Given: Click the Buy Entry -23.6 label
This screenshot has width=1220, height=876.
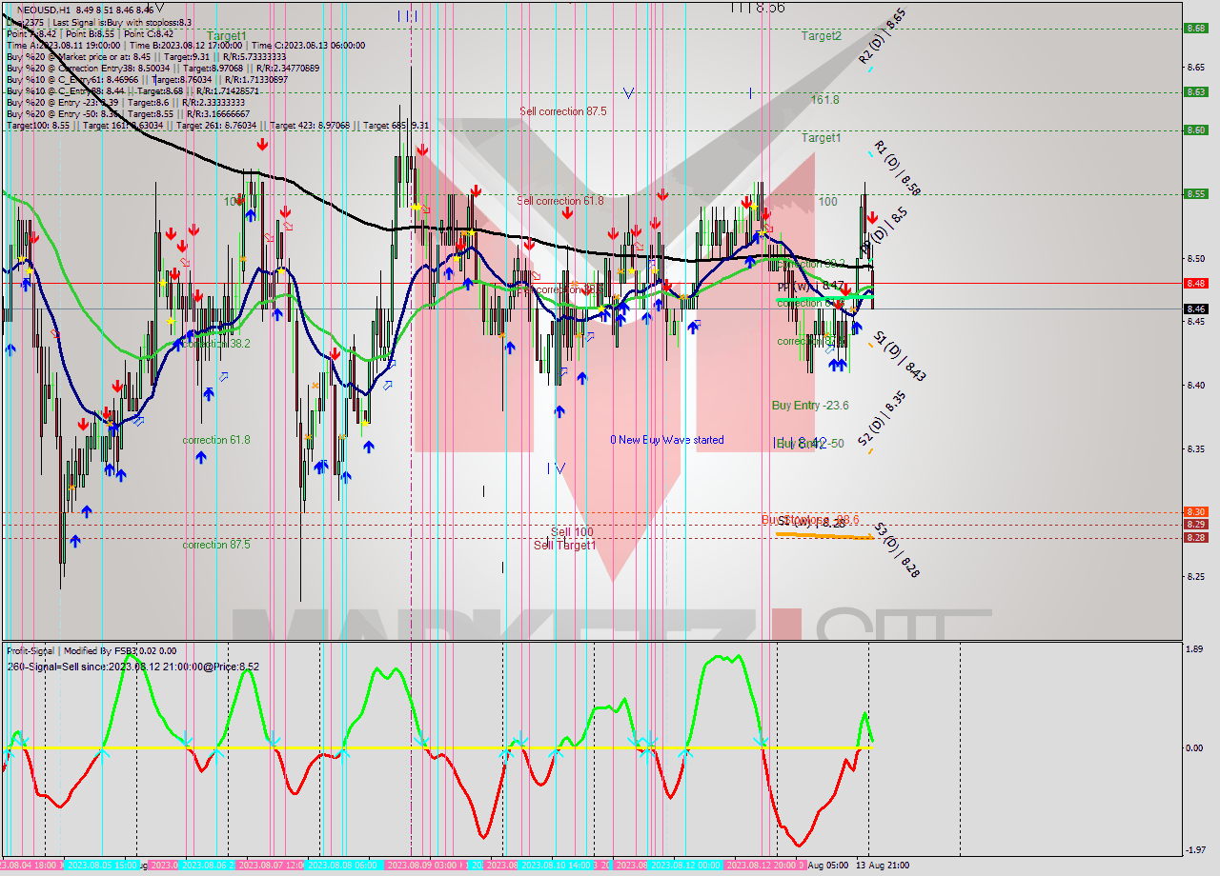Looking at the screenshot, I should tap(810, 406).
